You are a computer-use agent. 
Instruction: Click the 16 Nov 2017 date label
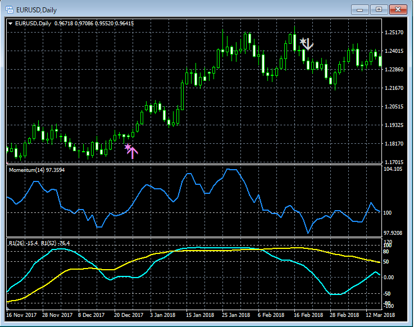pyautogui.click(x=22, y=315)
